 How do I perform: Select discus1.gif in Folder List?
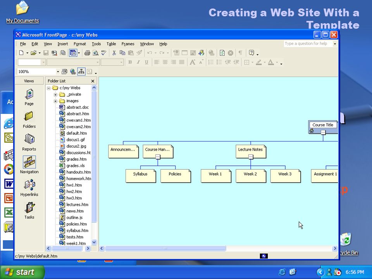click(x=76, y=140)
